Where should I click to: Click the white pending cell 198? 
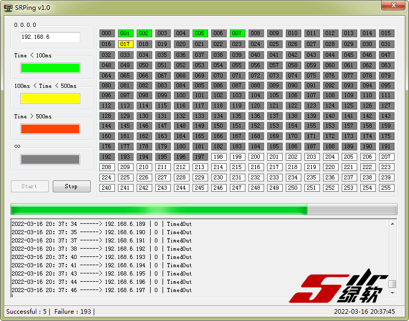[218, 157]
